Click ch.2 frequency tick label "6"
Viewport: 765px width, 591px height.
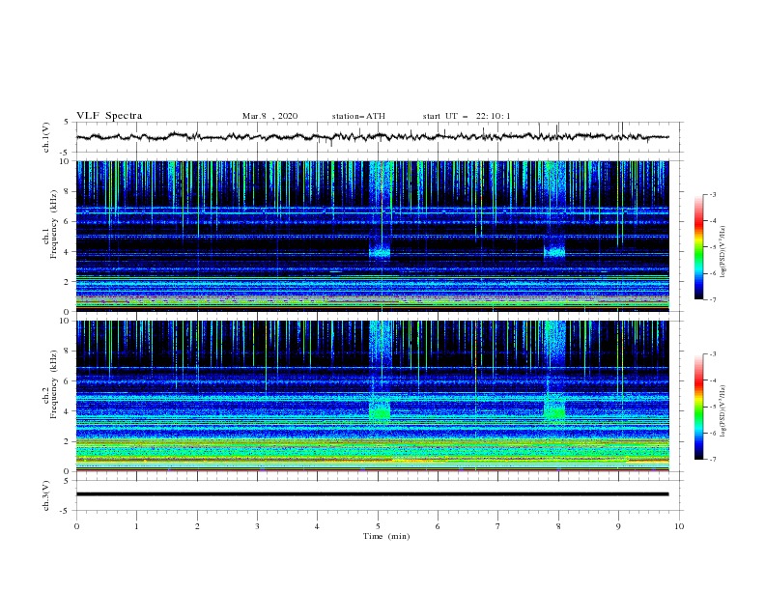coord(67,380)
